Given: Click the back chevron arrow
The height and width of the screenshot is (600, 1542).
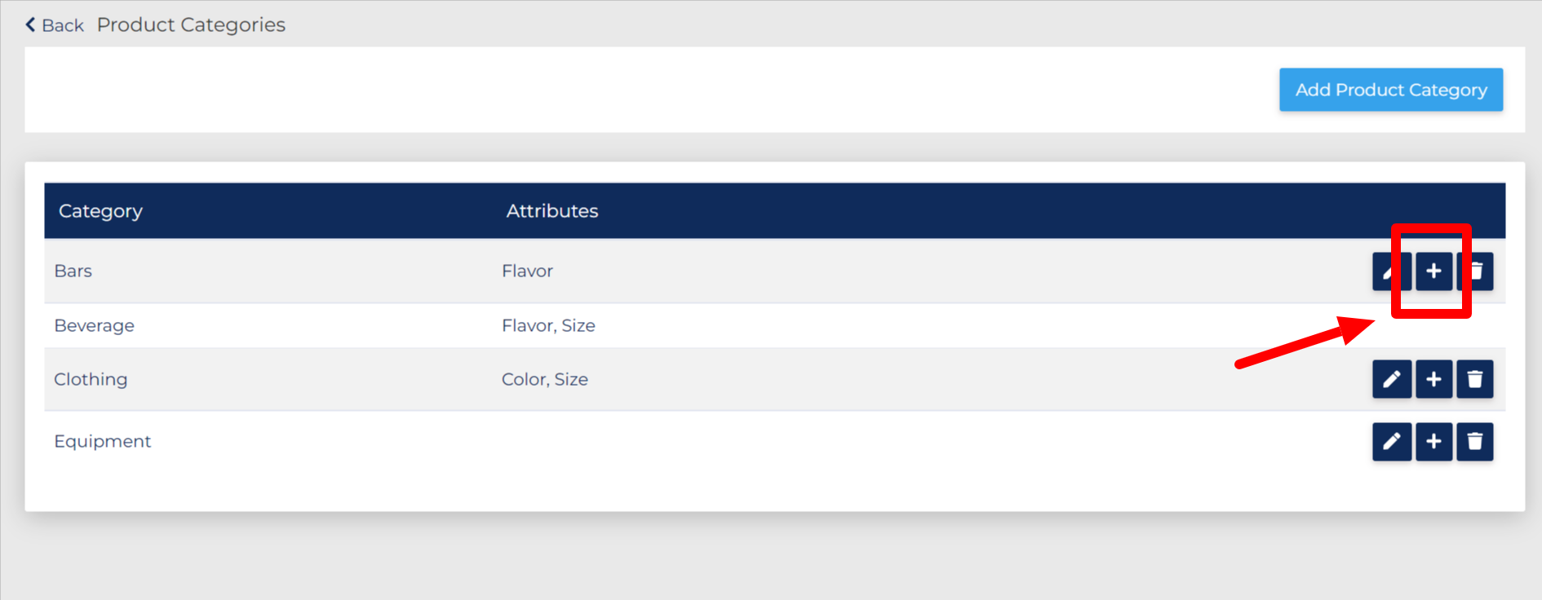Looking at the screenshot, I should 30,25.
